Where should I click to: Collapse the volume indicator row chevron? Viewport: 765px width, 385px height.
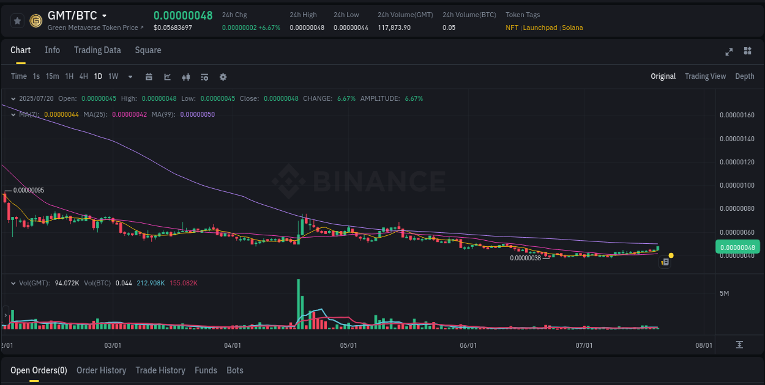(x=13, y=283)
